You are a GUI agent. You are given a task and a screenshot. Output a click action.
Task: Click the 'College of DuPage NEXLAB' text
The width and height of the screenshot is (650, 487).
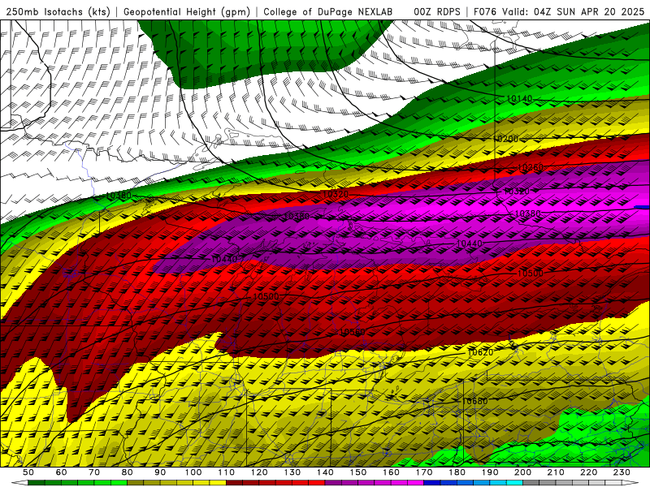click(x=328, y=11)
